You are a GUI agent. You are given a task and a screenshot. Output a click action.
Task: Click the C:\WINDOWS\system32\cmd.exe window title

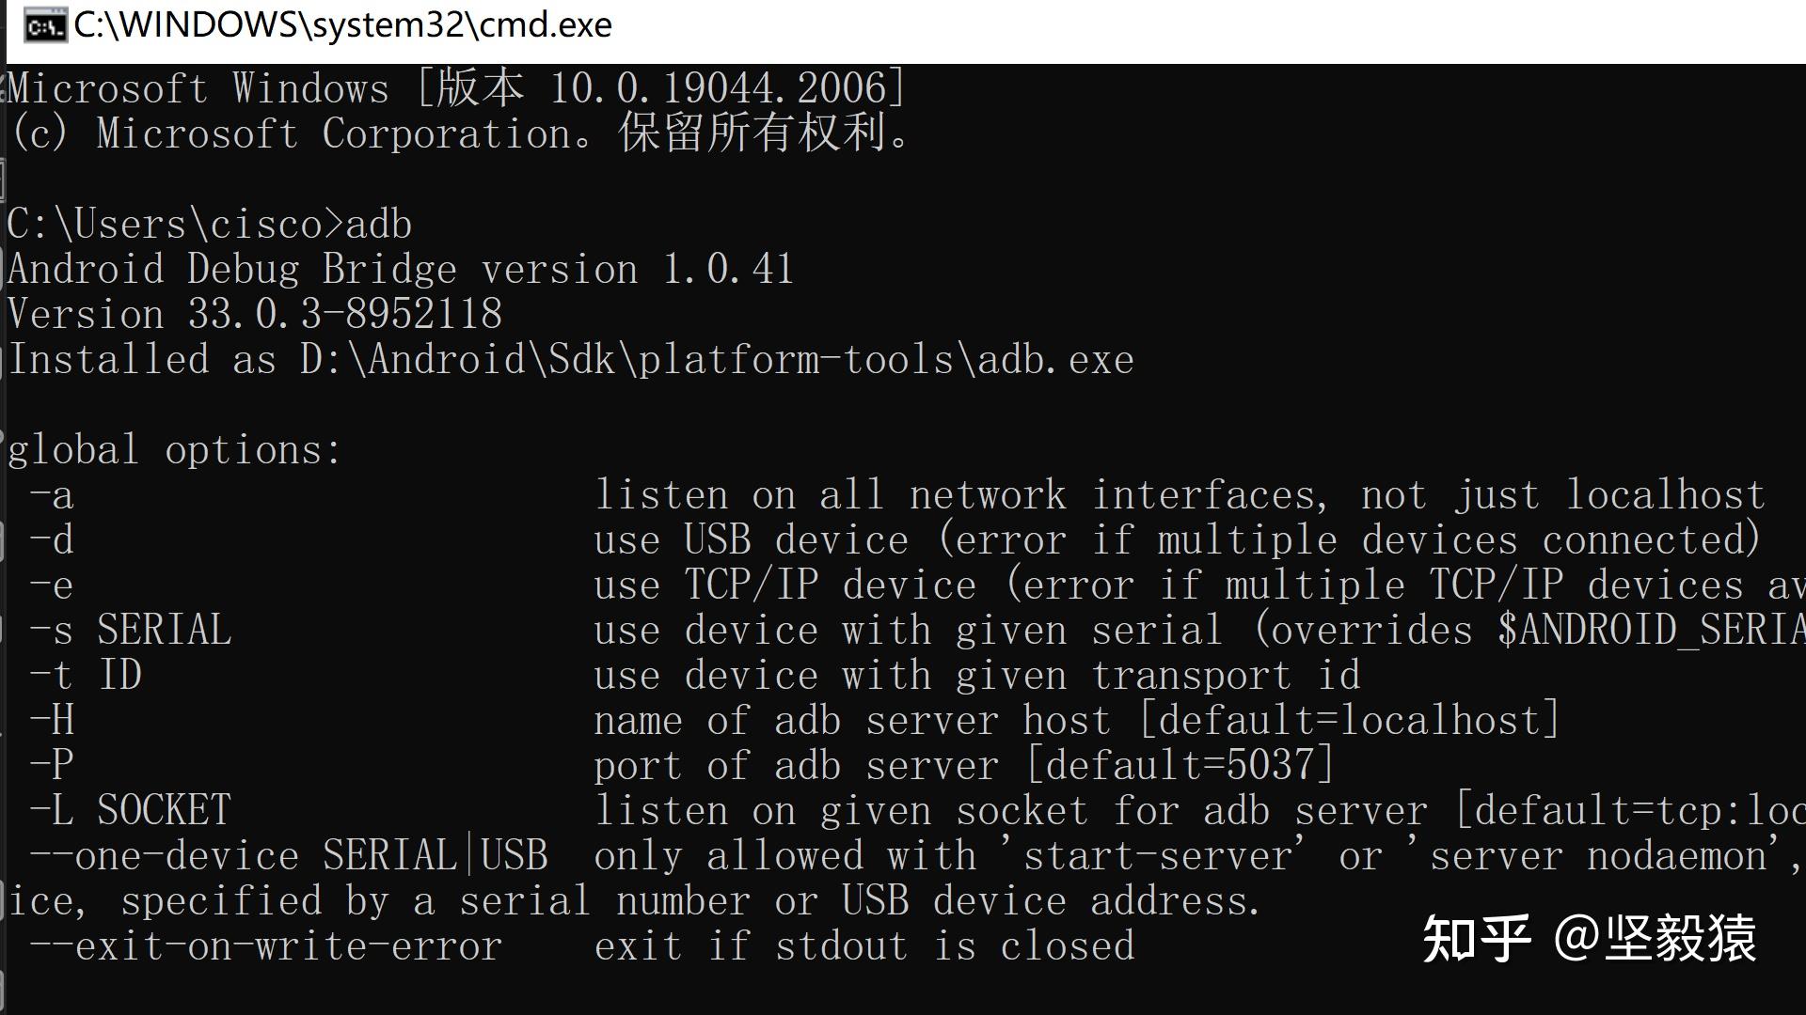342,25
